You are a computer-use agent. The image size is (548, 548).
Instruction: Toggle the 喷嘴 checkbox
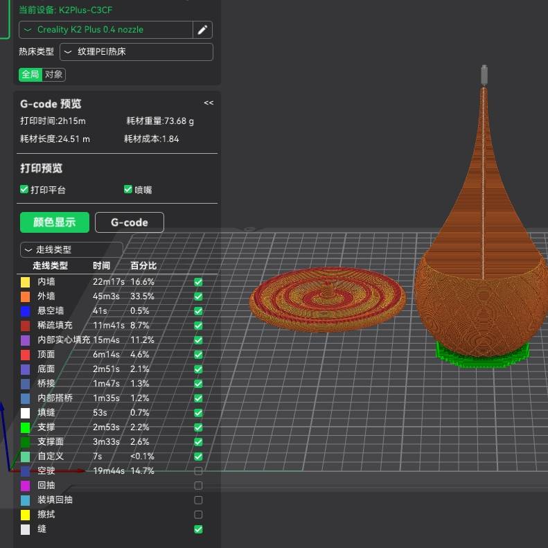[128, 189]
